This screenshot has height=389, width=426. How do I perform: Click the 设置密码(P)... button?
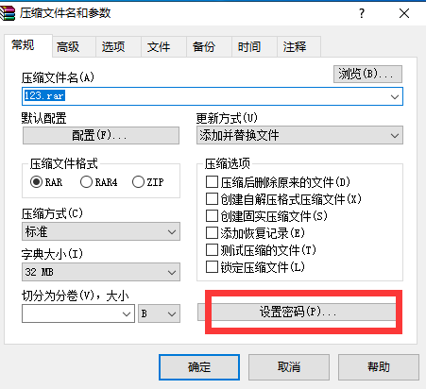(x=297, y=313)
